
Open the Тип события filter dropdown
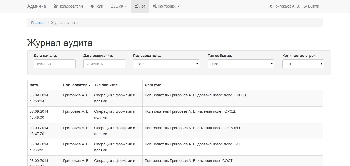241,64
